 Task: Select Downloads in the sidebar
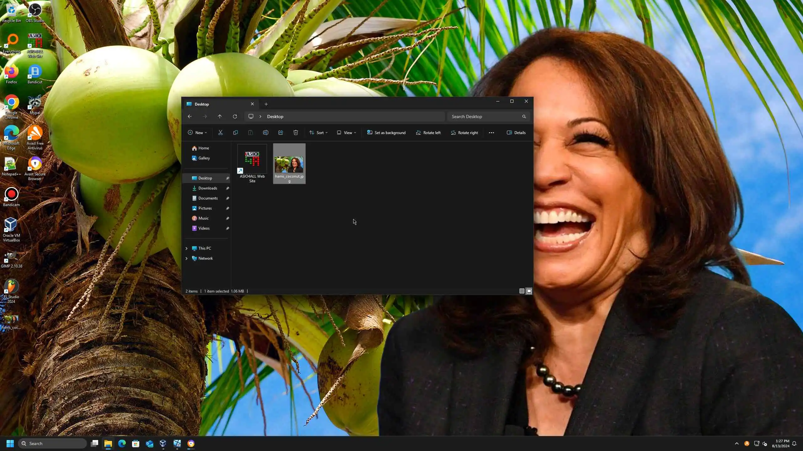point(207,188)
